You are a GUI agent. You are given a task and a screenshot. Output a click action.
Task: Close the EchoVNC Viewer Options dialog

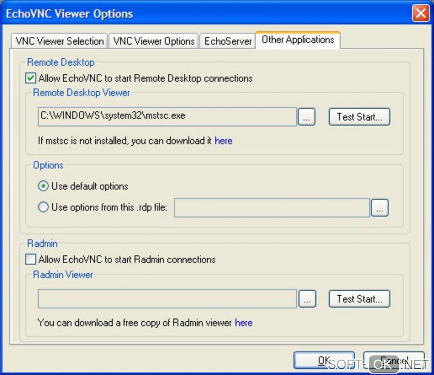click(421, 13)
